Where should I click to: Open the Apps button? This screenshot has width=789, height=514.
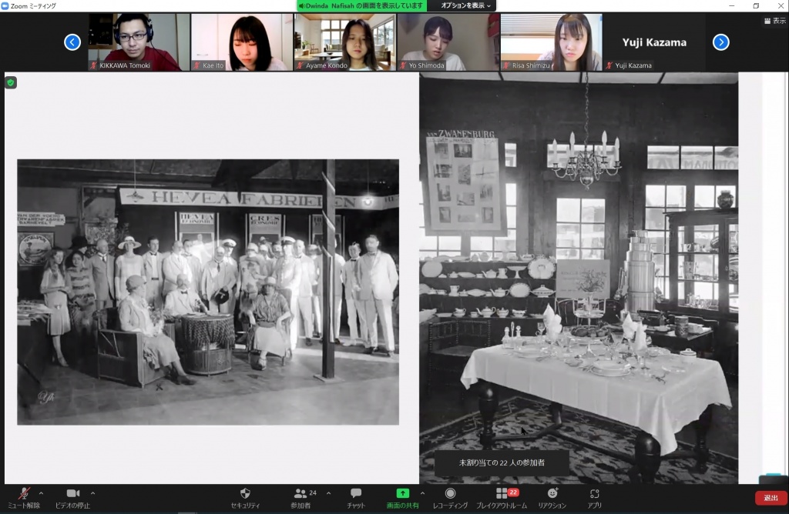(x=594, y=498)
